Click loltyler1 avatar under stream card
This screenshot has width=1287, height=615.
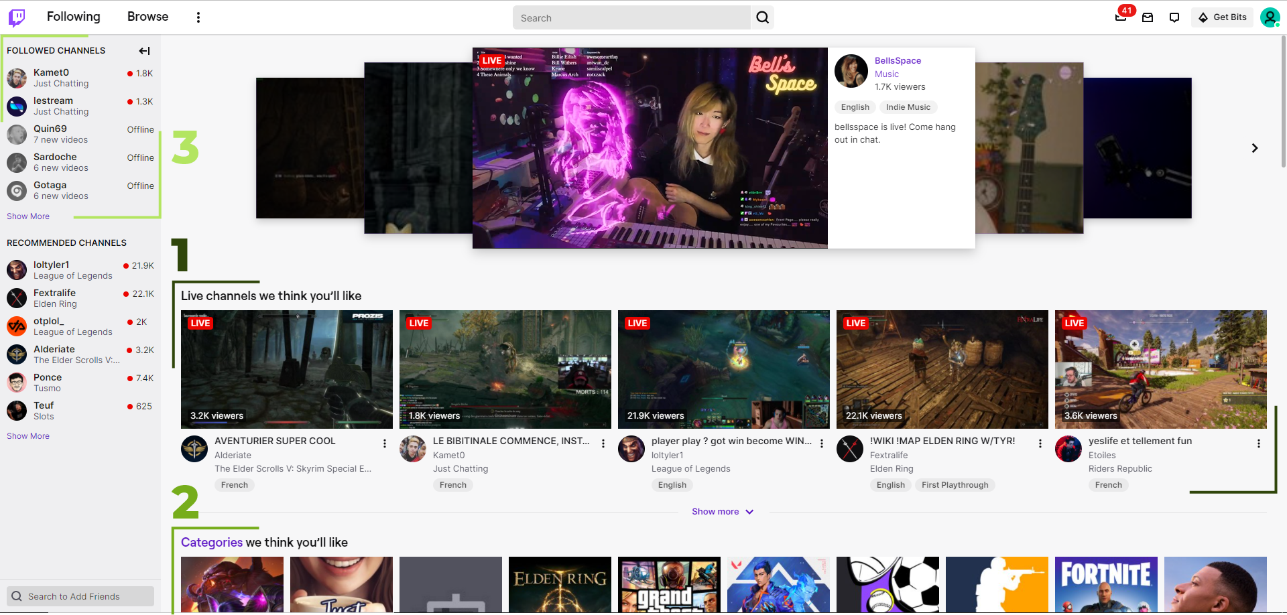pyautogui.click(x=631, y=449)
